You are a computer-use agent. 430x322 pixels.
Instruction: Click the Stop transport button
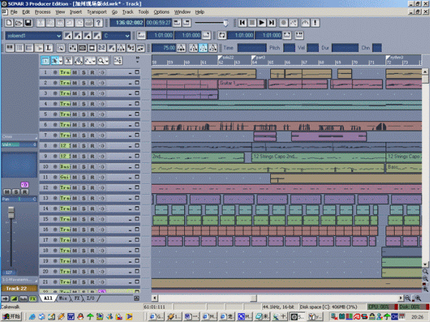click(252, 23)
